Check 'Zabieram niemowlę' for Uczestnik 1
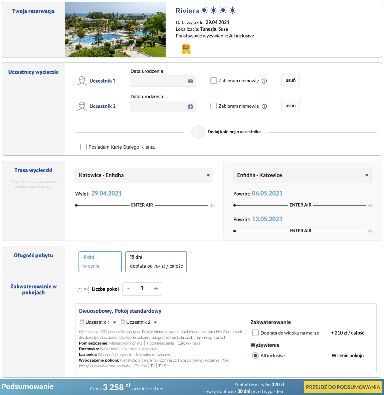Image resolution: width=384 pixels, height=395 pixels. click(214, 81)
